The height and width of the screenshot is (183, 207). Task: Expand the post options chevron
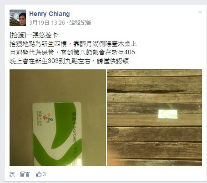click(x=200, y=12)
